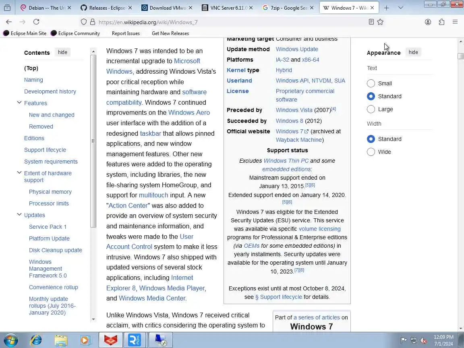Open Windows Vista preceded-by link
The height and width of the screenshot is (348, 464).
(294, 110)
